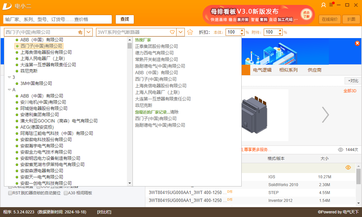Switch to the 相似系列 tab
This screenshot has width=362, height=217.
pos(288,70)
